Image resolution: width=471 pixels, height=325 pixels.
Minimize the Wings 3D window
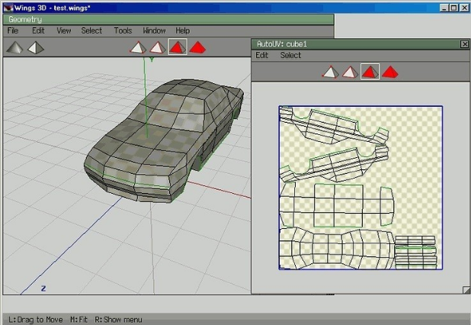coord(444,8)
